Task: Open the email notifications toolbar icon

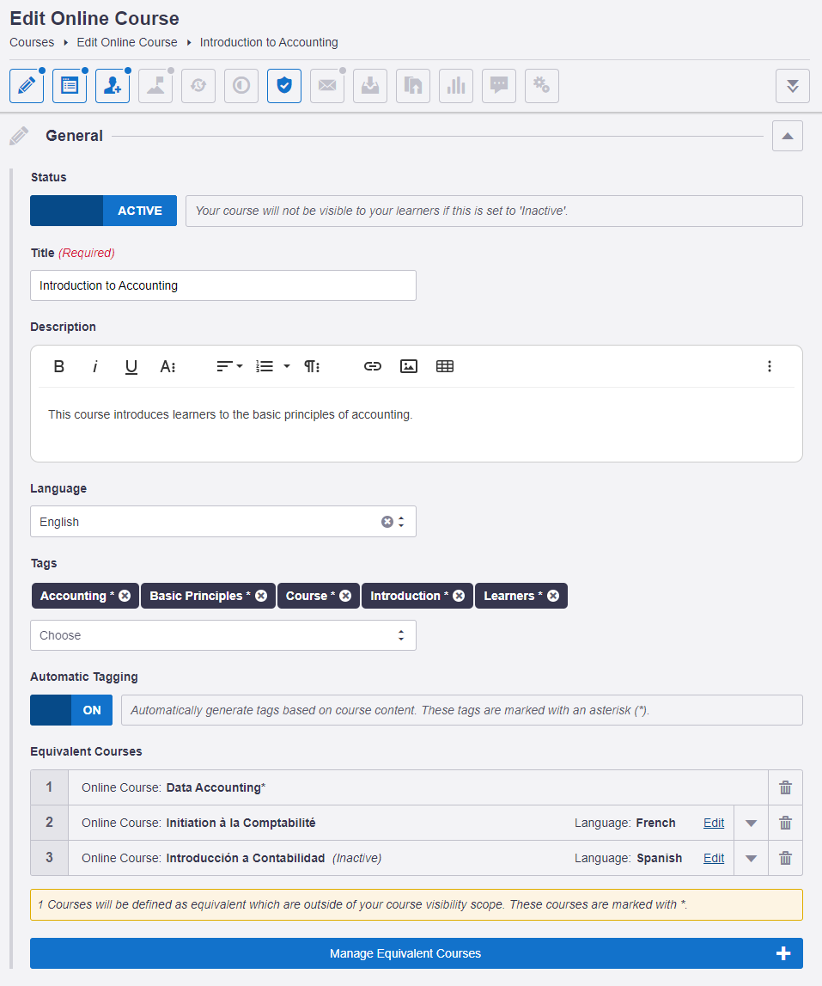Action: coord(326,85)
